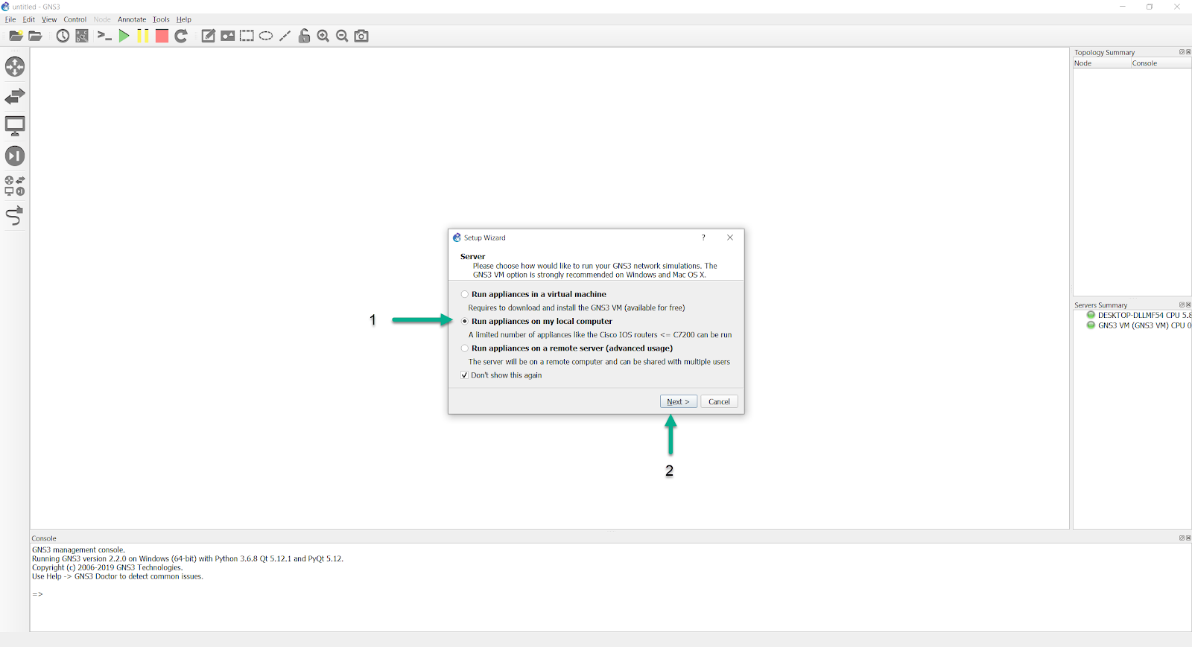Screen dimensions: 1192x647
Task: Open the File menu
Action: [x=10, y=19]
